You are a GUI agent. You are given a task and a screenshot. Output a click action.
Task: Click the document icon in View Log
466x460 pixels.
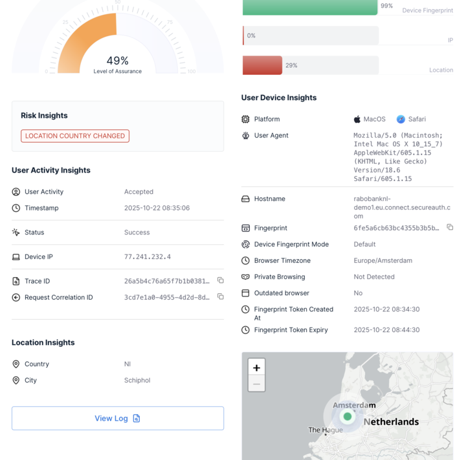tap(137, 418)
